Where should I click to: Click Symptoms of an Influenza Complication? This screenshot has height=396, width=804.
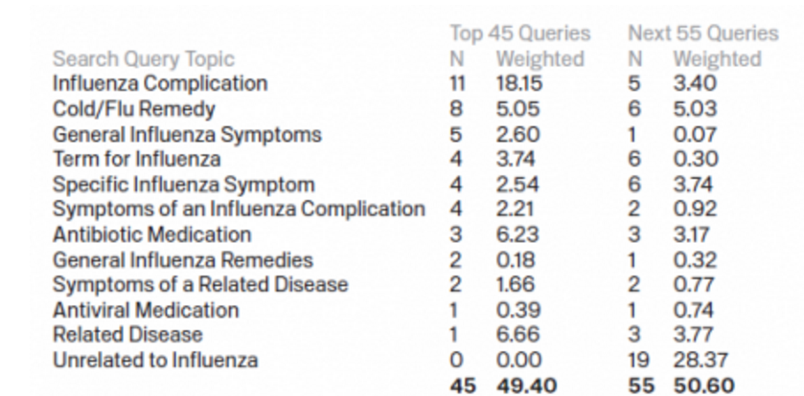tap(239, 209)
